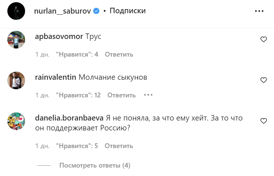Open rainvalentin's avatar
Image resolution: width=274 pixels, height=176 pixels.
[x=16, y=80]
